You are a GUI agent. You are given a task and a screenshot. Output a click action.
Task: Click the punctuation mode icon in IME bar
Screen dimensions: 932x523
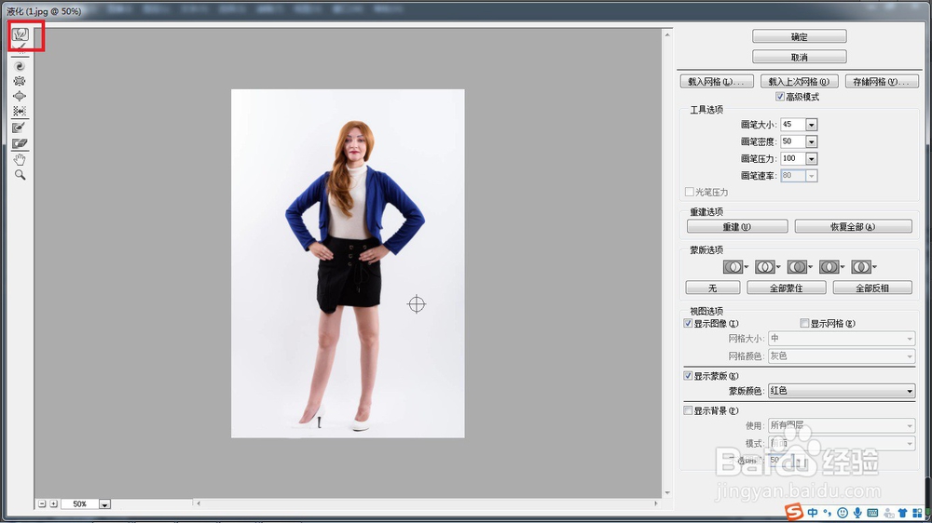click(x=828, y=513)
